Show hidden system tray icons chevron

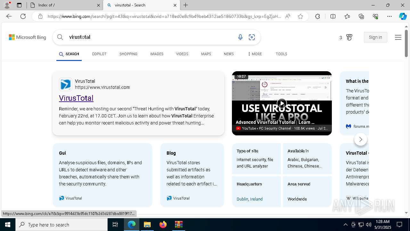pos(345,225)
